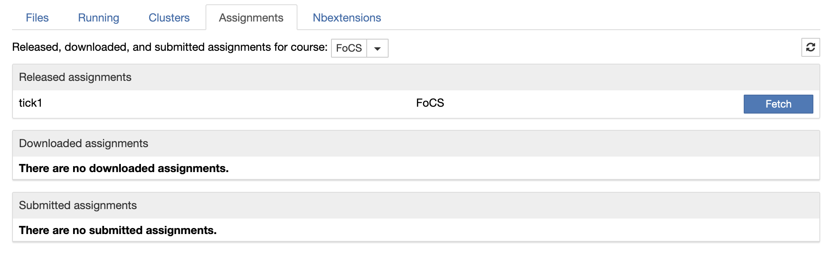
Task: Click the 'no submitted assignments' message
Action: point(118,231)
